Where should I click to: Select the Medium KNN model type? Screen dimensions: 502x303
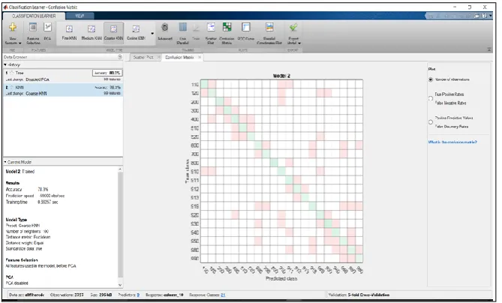click(x=92, y=32)
